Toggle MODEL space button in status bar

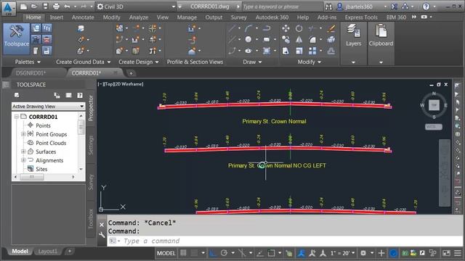(x=166, y=253)
